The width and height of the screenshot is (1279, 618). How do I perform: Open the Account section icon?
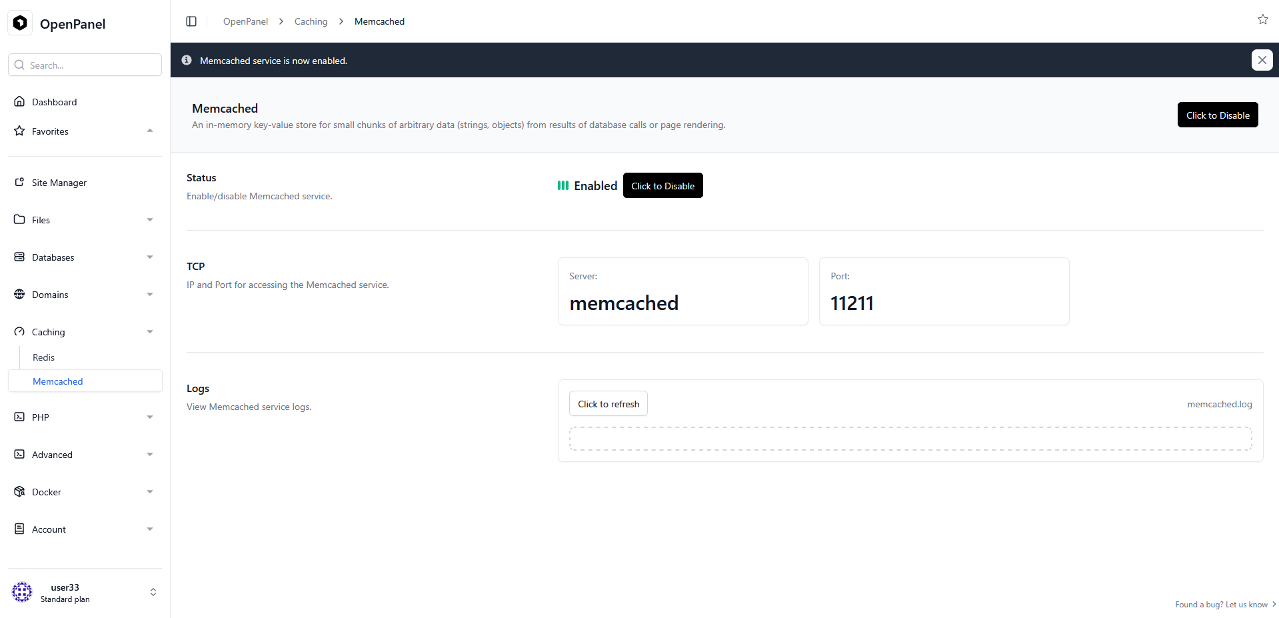20,529
